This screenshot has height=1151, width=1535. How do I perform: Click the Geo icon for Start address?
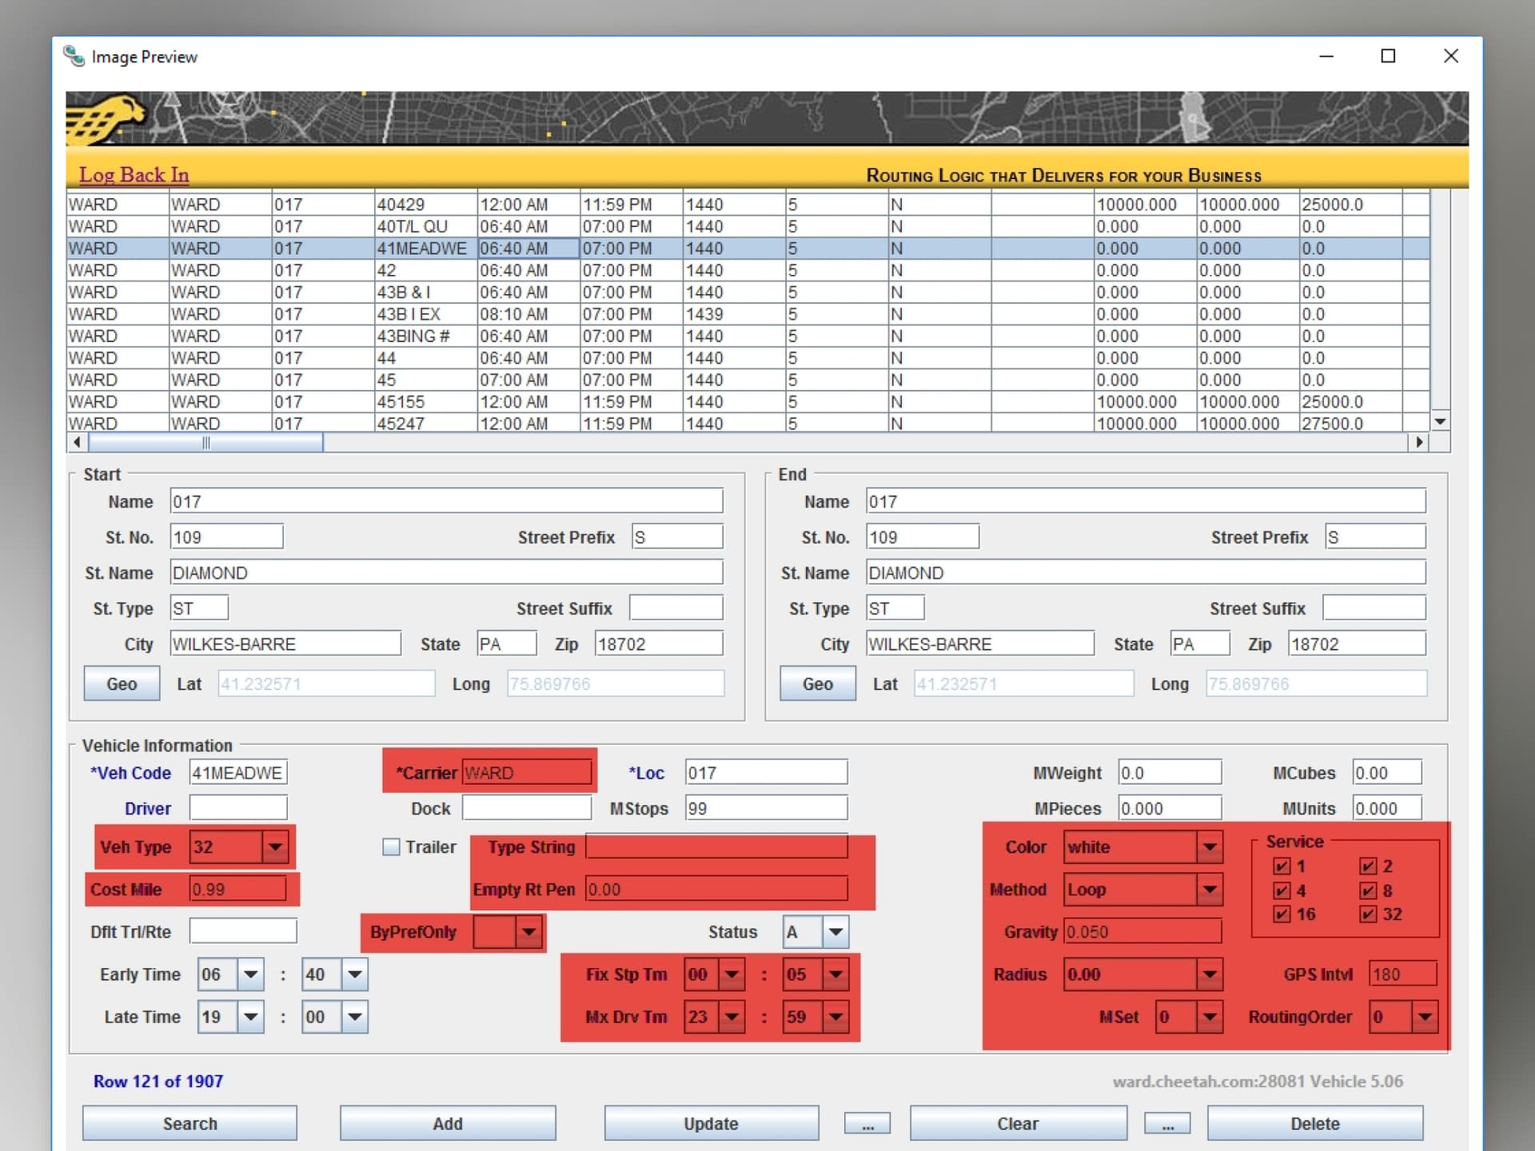point(121,684)
